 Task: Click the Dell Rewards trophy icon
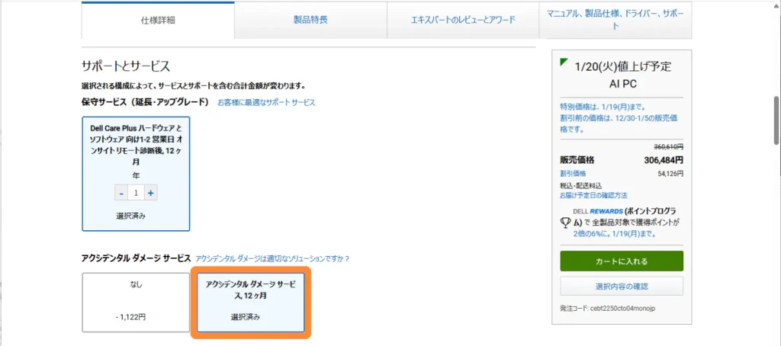[565, 223]
